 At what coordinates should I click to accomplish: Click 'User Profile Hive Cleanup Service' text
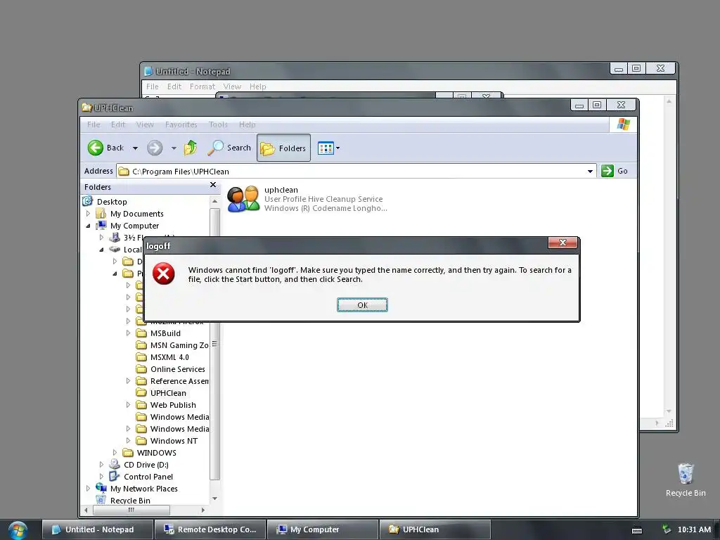click(323, 199)
